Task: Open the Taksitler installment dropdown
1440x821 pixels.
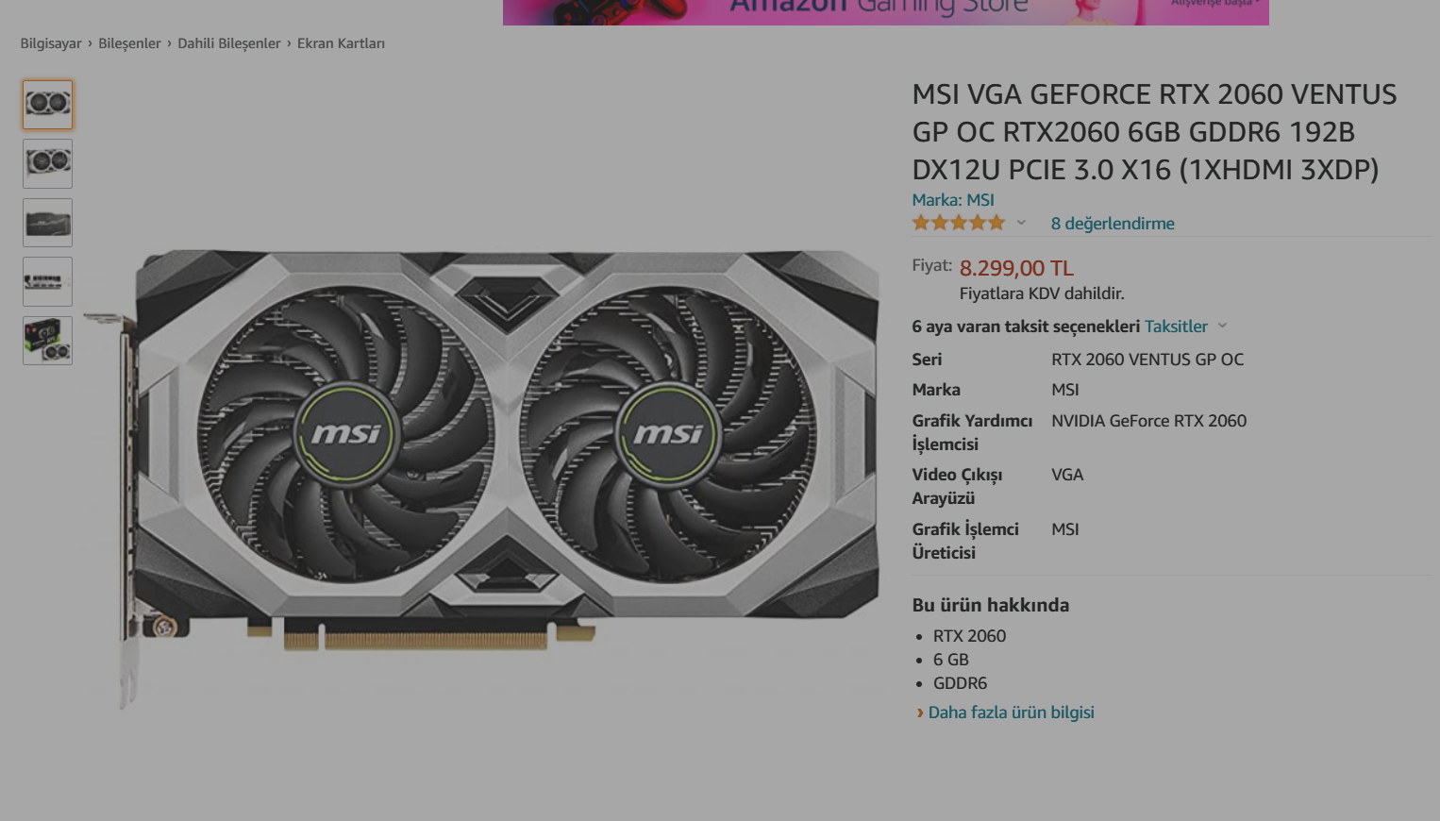Action: [x=1176, y=327]
